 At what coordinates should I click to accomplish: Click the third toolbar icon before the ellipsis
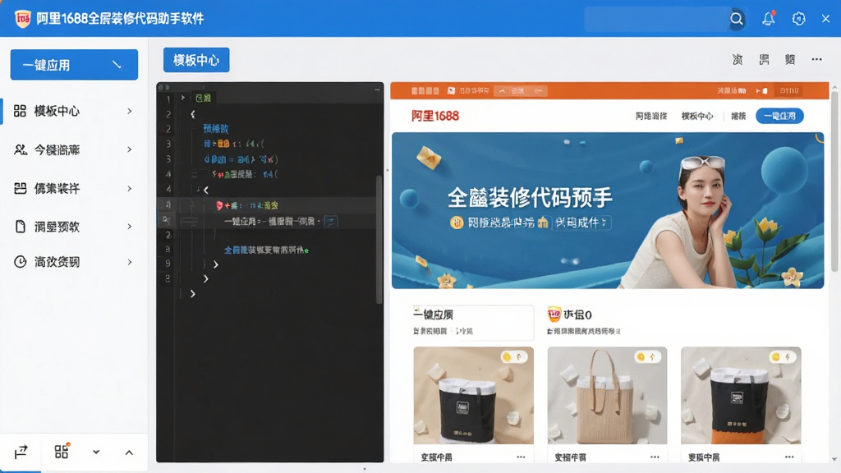(x=790, y=59)
